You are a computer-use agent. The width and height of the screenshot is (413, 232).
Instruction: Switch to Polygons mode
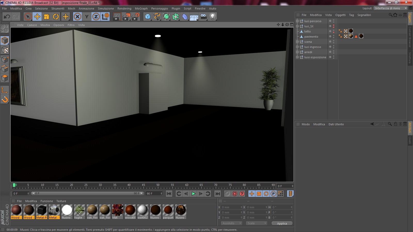[x=5, y=78]
